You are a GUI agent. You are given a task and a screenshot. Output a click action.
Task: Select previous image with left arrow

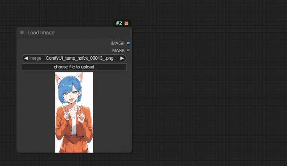pyautogui.click(x=26, y=58)
